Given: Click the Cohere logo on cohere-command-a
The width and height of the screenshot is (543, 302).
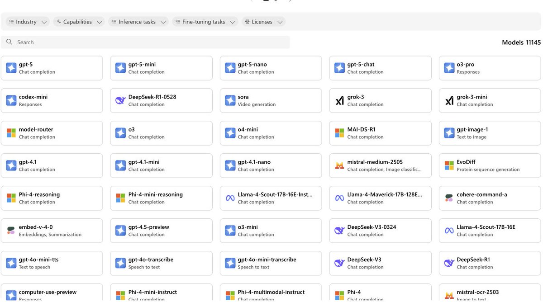Looking at the screenshot, I should (449, 198).
